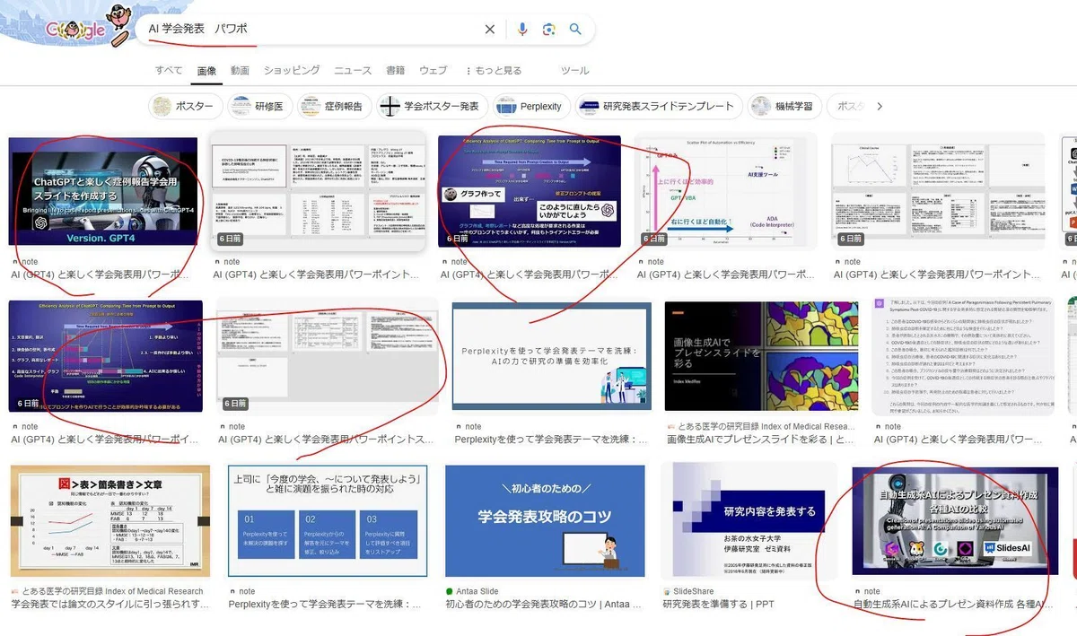Open the 画像生成AIでプレゼンスライドを彩る thumbnail
Viewport: 1077px width, 636px height.
point(760,358)
